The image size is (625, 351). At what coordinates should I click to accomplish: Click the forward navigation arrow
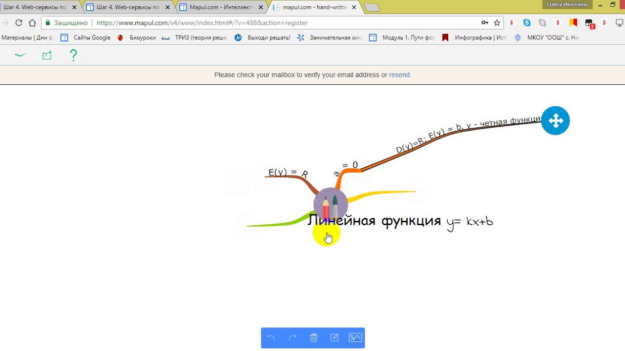click(5, 22)
